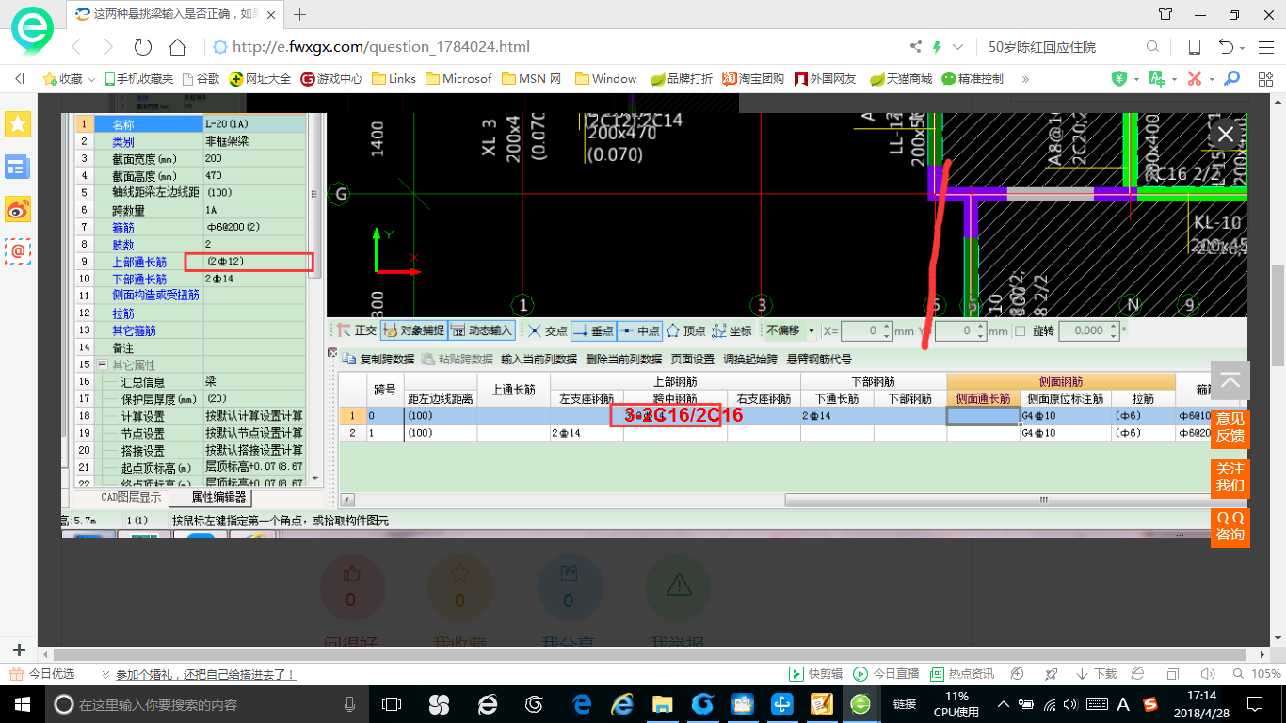Screen dimensions: 1286x723
Task: Click the green shield payment-protection icon
Action: [1119, 79]
